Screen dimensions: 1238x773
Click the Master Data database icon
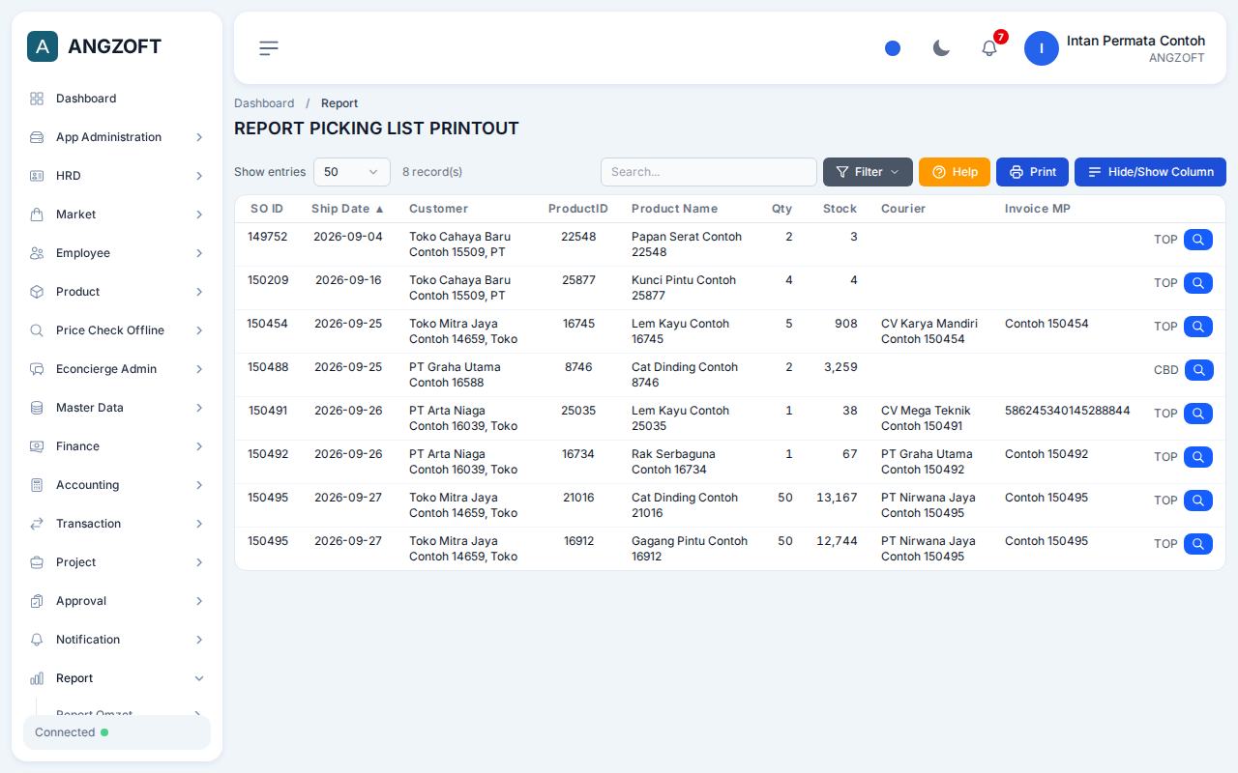pyautogui.click(x=37, y=408)
